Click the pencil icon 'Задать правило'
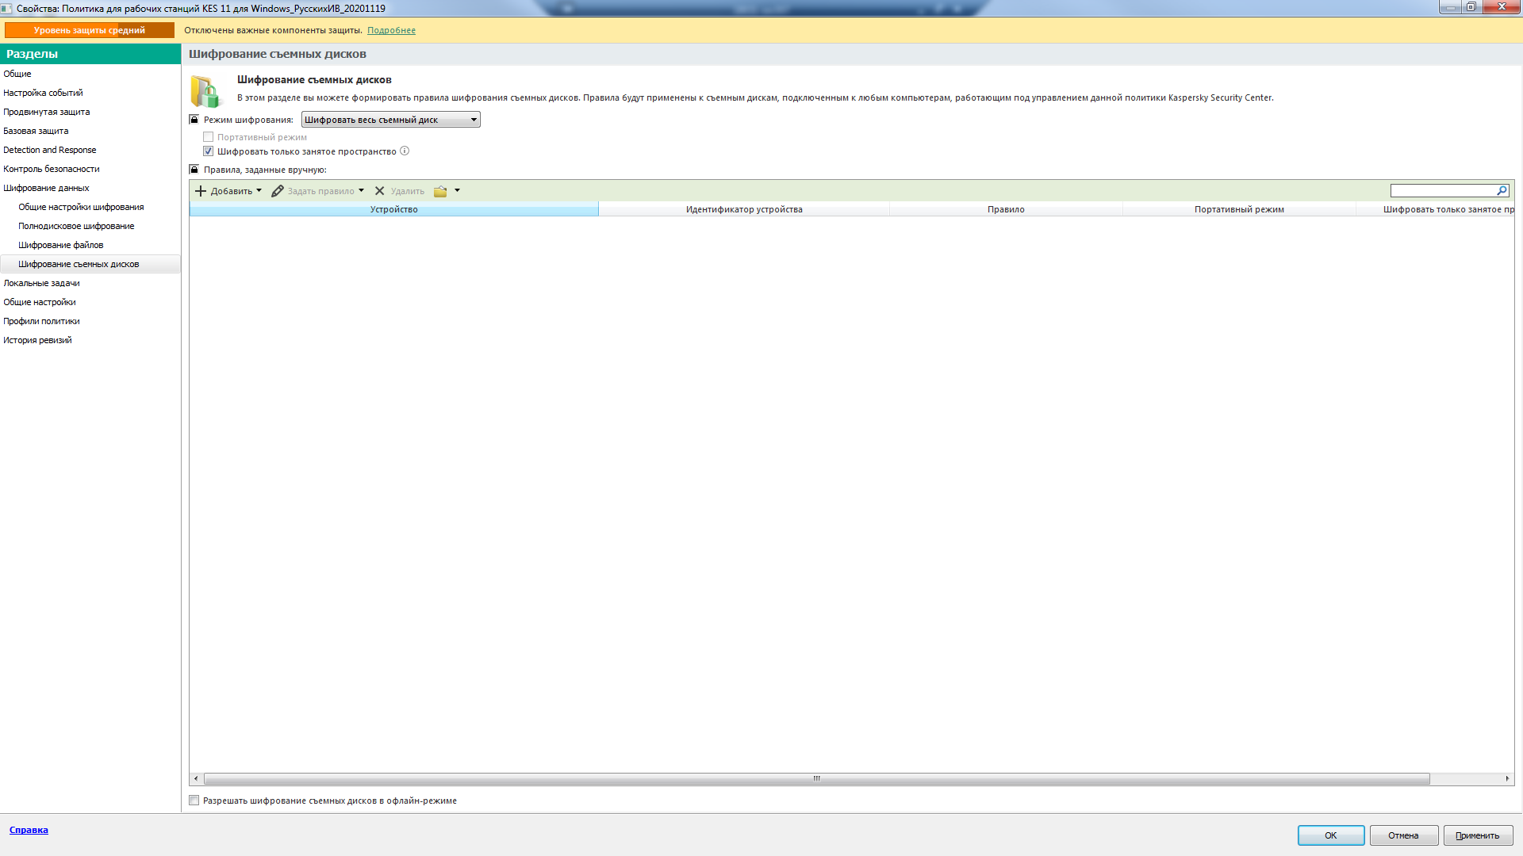1523x856 pixels. (278, 191)
